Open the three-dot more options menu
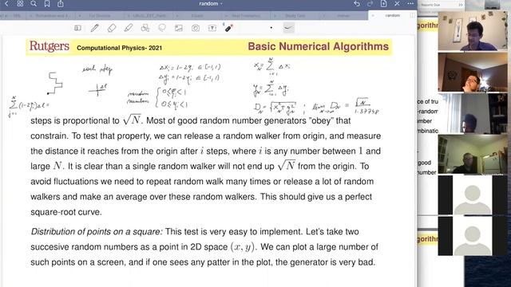This screenshot has height=287, width=511. pyautogui.click(x=410, y=3)
